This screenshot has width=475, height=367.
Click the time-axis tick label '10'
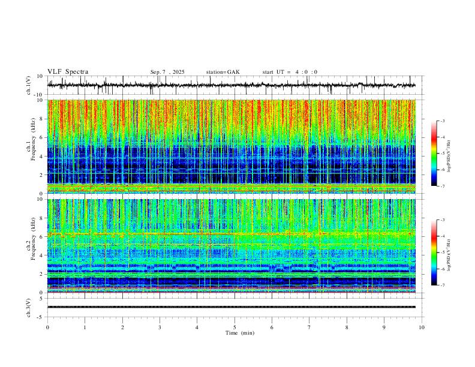(x=422, y=327)
